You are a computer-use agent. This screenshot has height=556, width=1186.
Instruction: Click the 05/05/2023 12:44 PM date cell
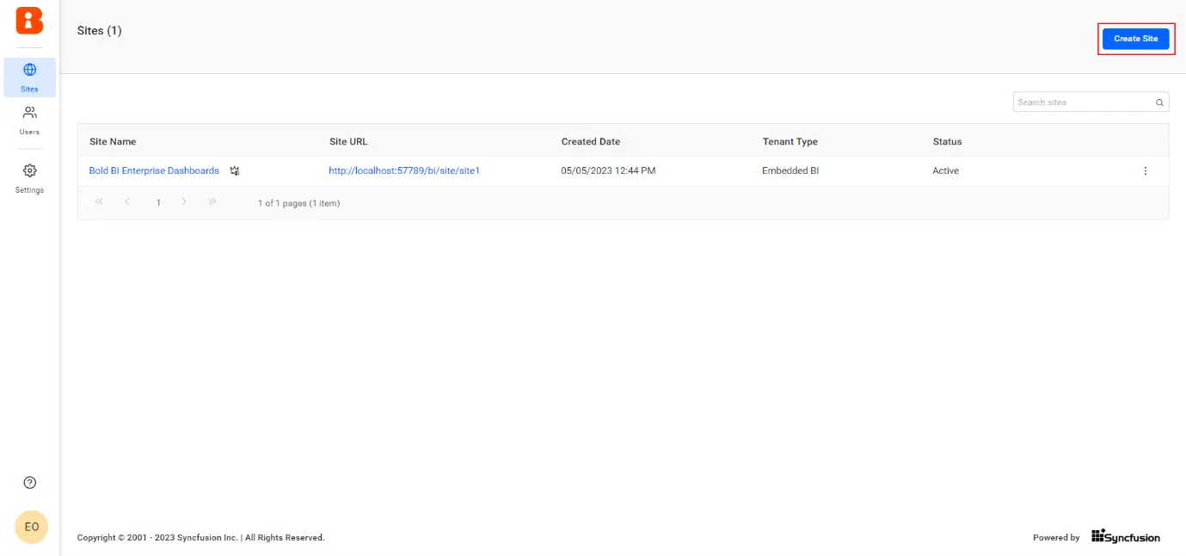(608, 171)
